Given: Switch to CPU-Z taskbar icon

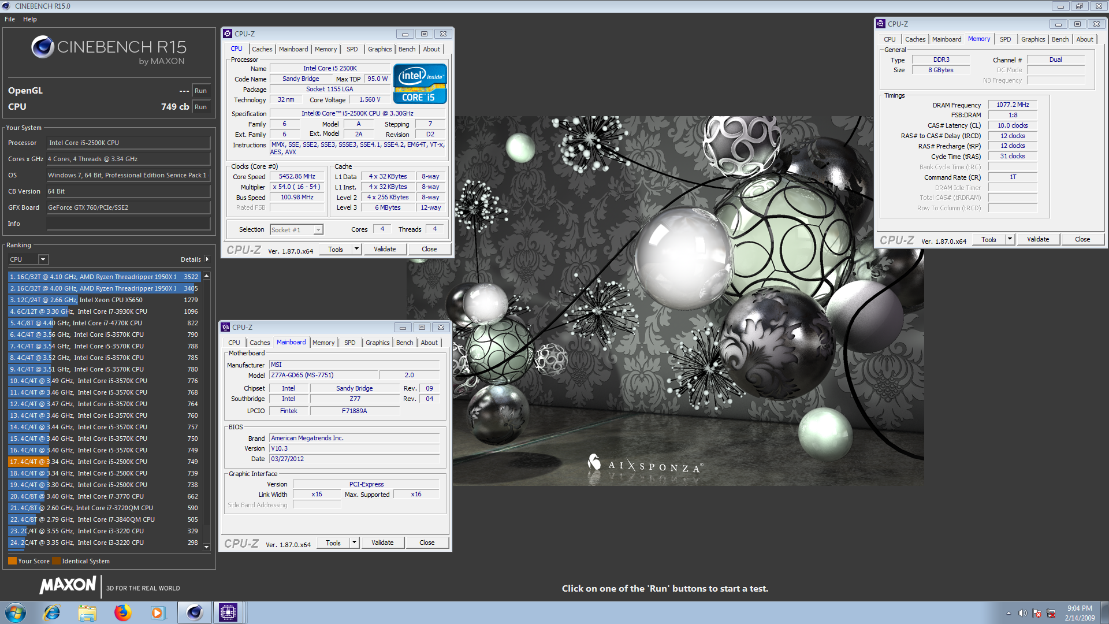Looking at the screenshot, I should click(x=228, y=612).
